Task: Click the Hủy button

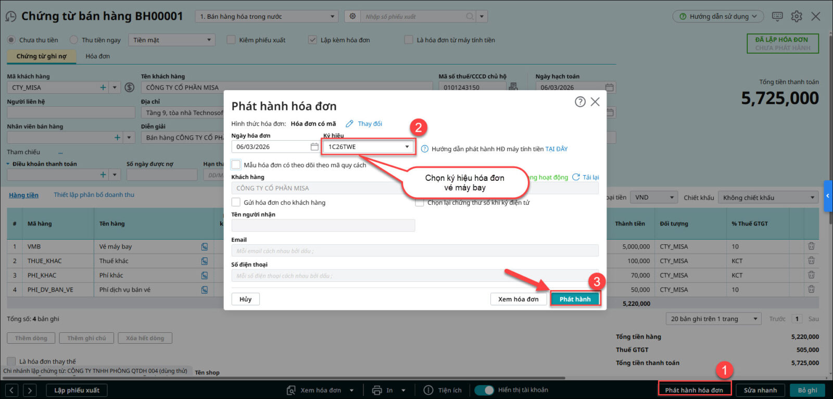Action: 245,299
